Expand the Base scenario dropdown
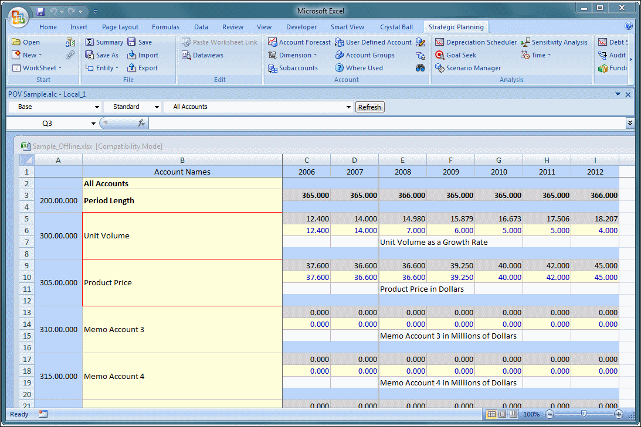This screenshot has width=641, height=427. pos(97,107)
